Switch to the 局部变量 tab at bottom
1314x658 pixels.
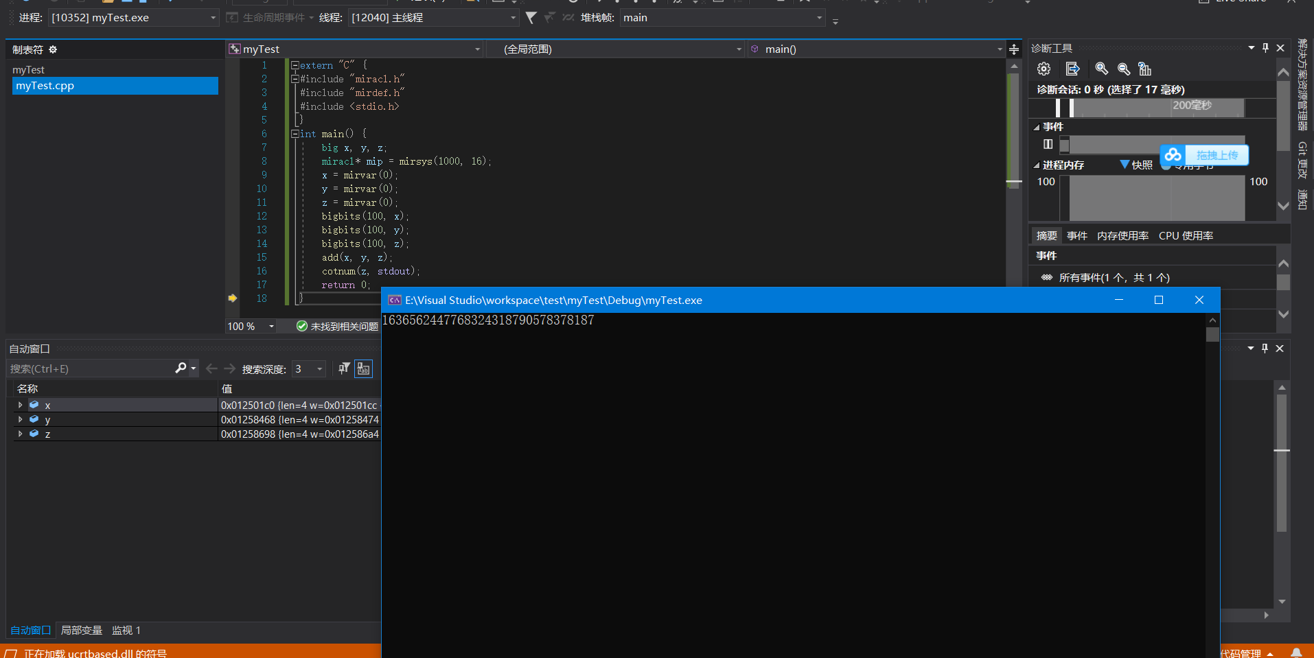[81, 630]
